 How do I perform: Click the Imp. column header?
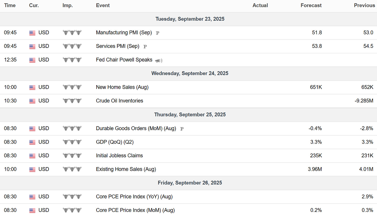pos(68,5)
